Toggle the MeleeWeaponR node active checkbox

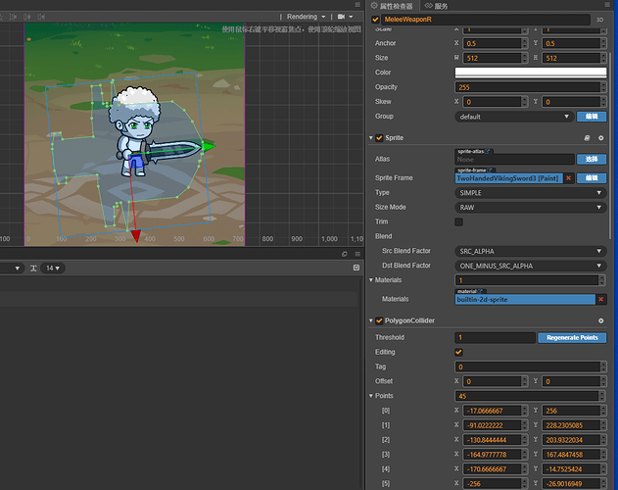point(375,19)
